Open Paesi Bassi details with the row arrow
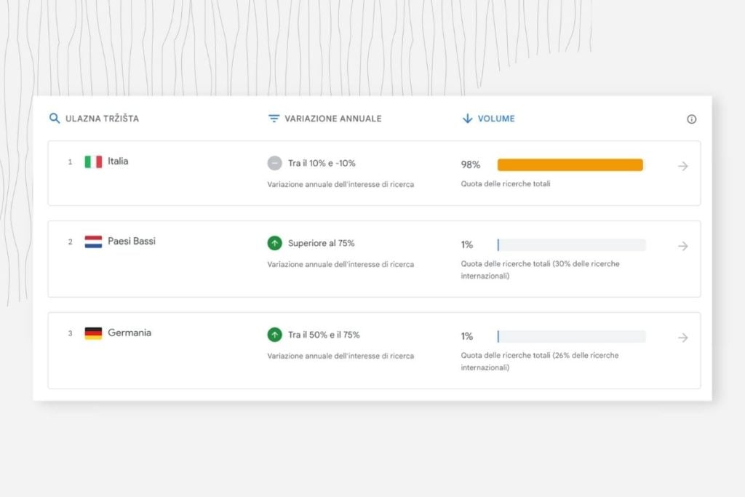This screenshot has width=745, height=497. tap(682, 246)
